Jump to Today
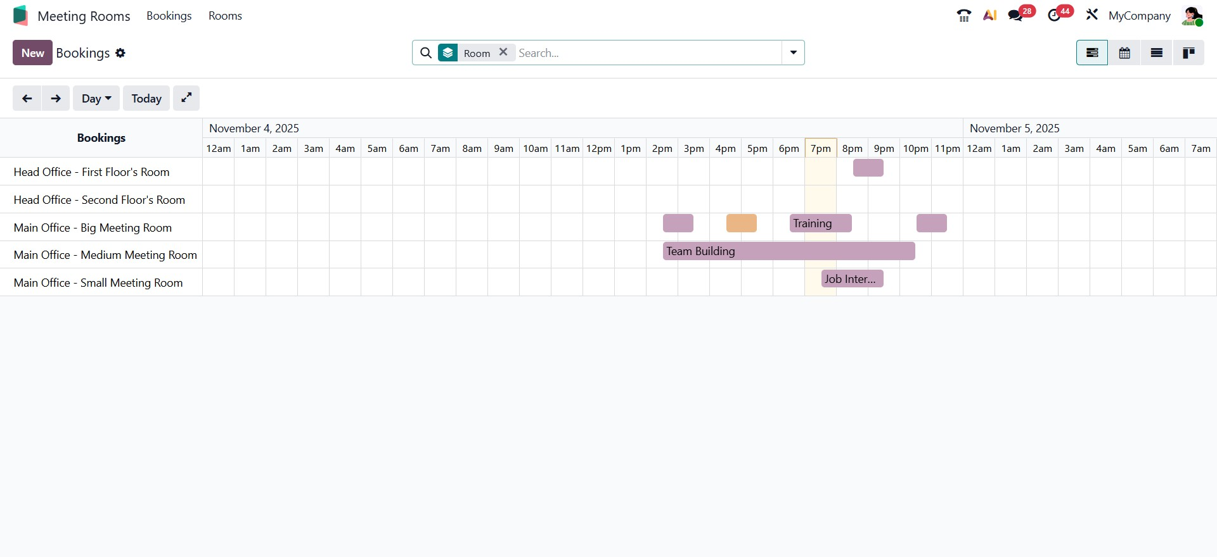The width and height of the screenshot is (1217, 557). (146, 98)
